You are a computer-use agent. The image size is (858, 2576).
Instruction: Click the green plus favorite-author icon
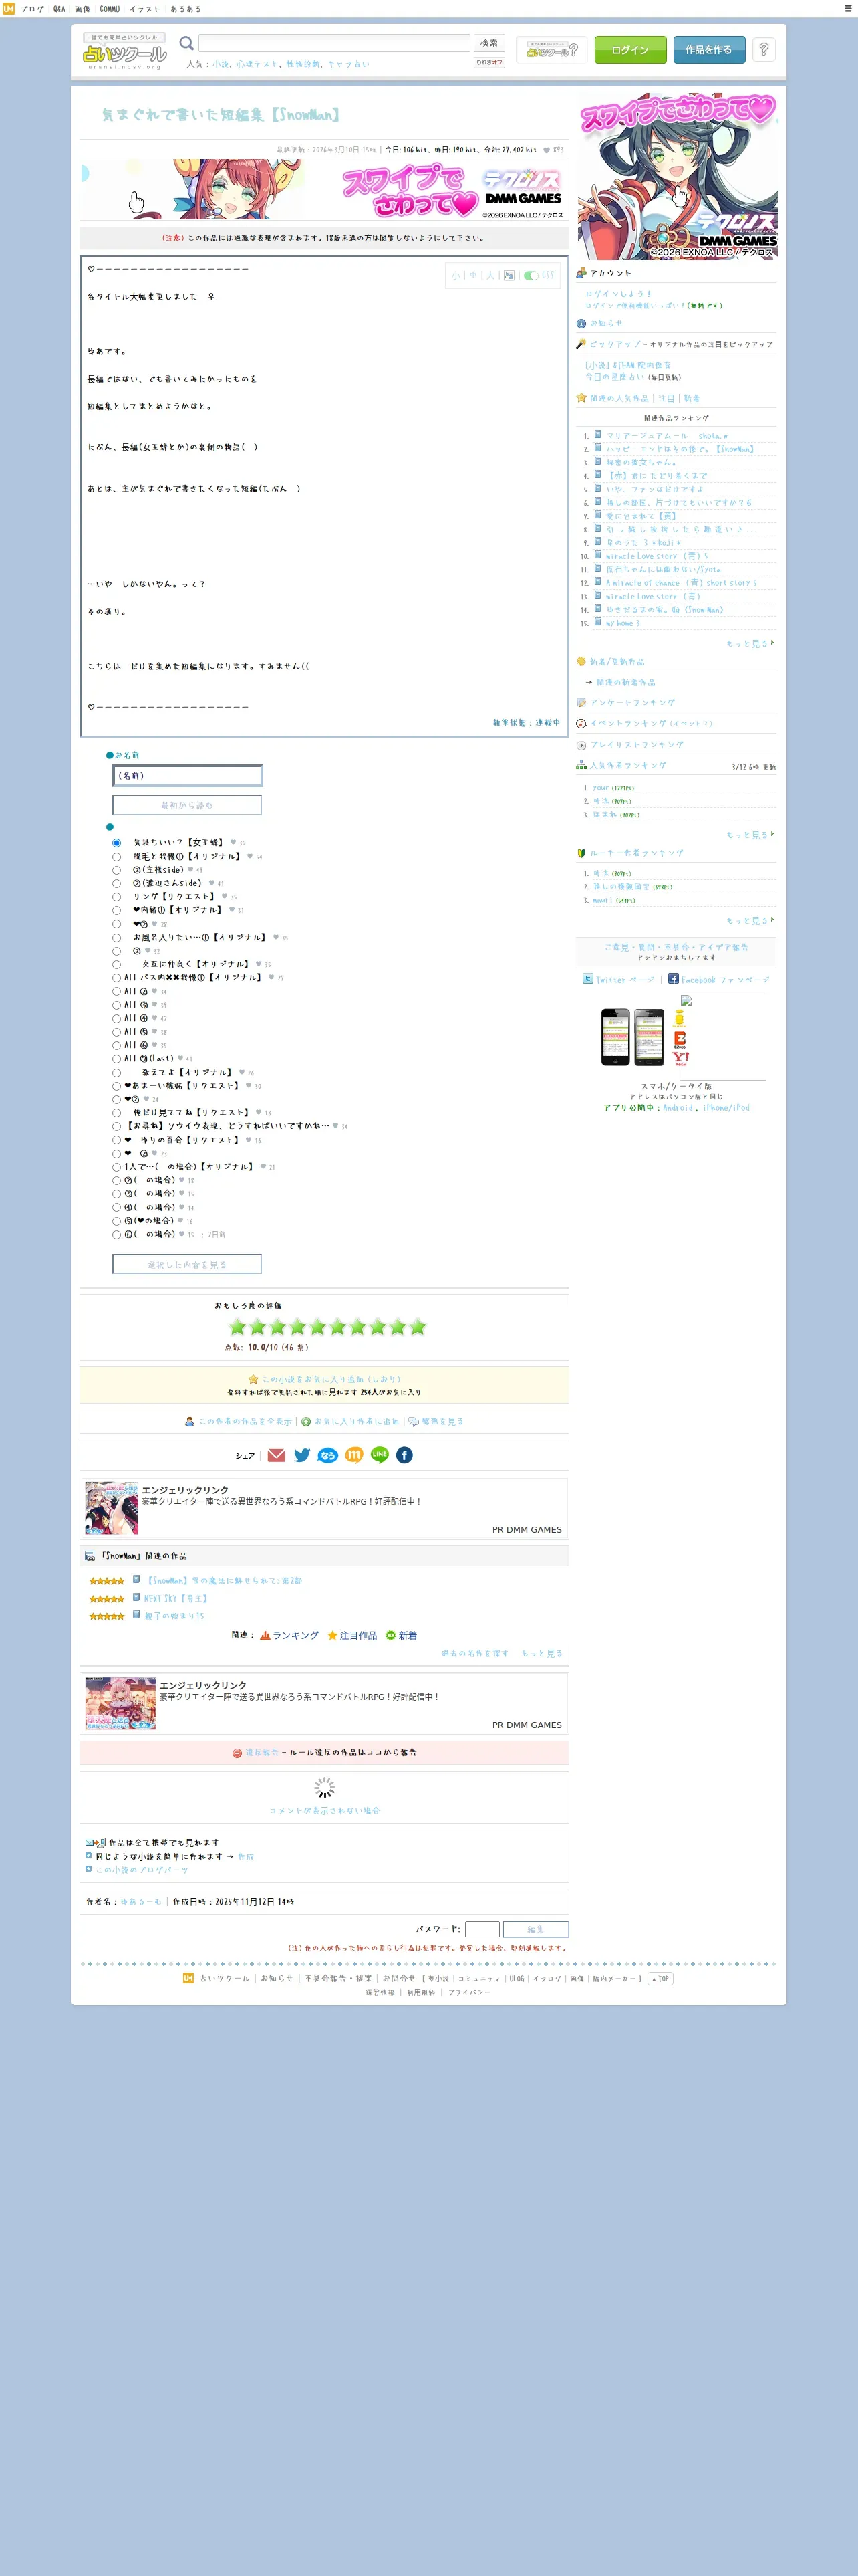pos(307,1421)
